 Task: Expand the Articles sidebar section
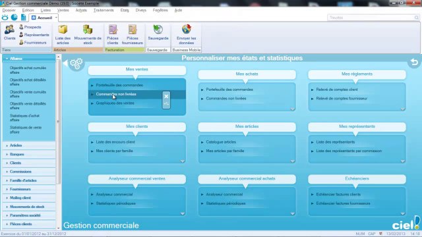click(x=29, y=145)
